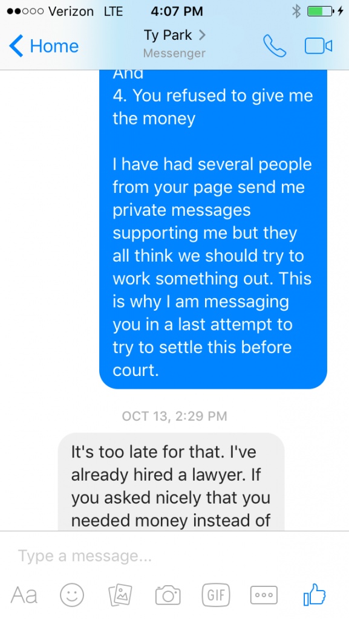Go back to Home
Image resolution: width=349 pixels, height=619 pixels.
coord(44,46)
